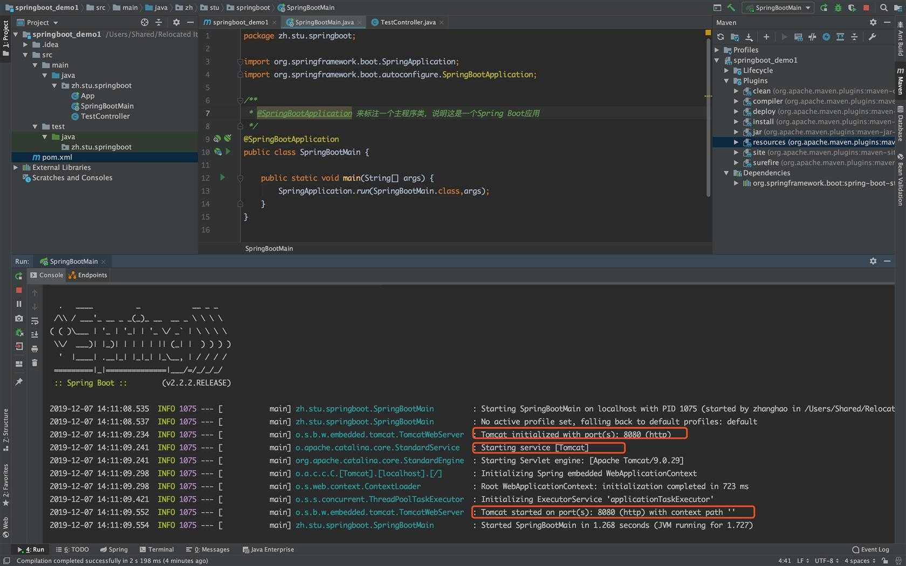Viewport: 906px width, 566px height.
Task: Click the Build Project hammer icon
Action: point(731,8)
